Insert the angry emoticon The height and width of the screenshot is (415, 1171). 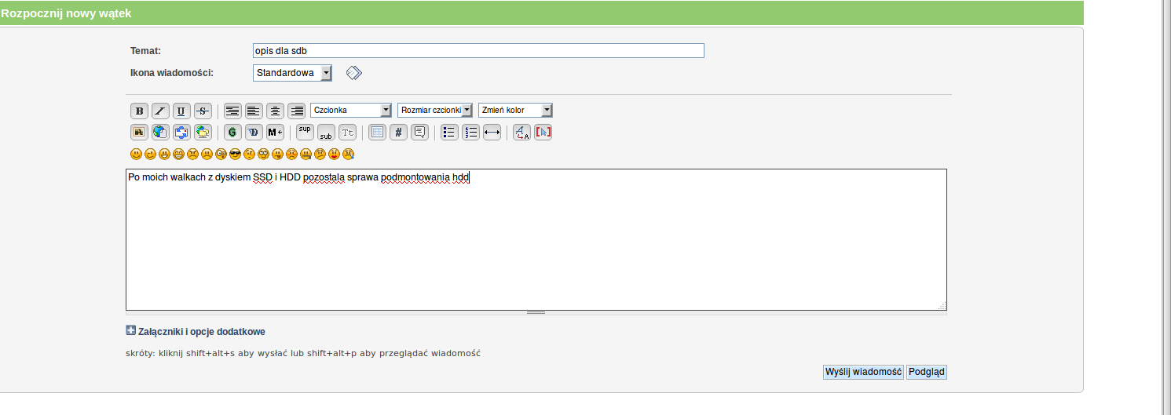192,154
